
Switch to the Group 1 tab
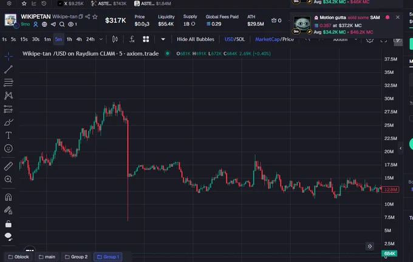[x=108, y=257]
